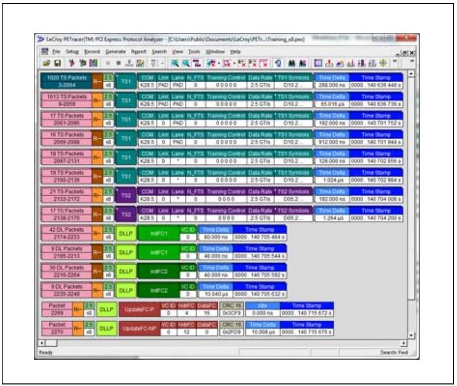Click the '19 TS Packets' cell
The height and width of the screenshot is (386, 457).
[x=67, y=176]
